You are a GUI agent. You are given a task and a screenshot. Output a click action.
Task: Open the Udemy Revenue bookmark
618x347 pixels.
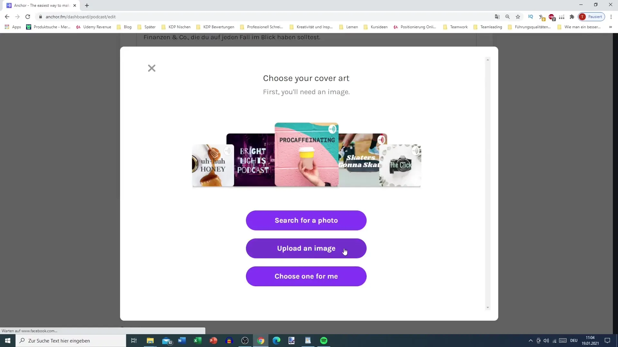(x=94, y=27)
